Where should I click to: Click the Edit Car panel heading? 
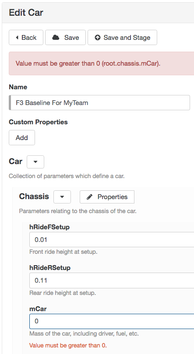[x=26, y=13]
